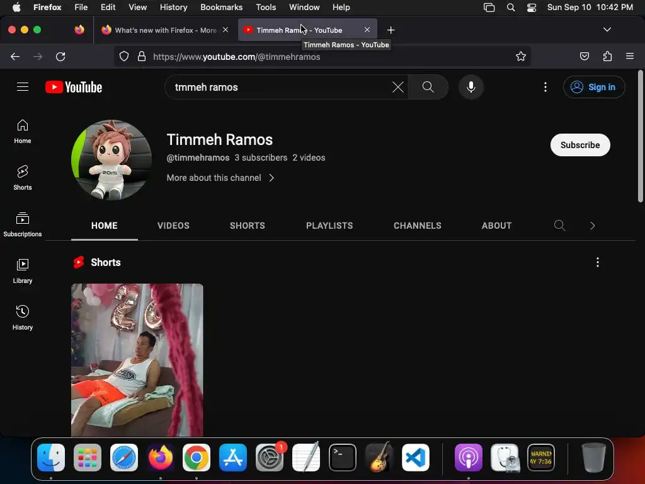Switch to the ABOUT tab

[496, 226]
